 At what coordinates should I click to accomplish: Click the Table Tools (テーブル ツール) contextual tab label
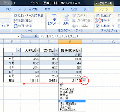coord(103,3)
